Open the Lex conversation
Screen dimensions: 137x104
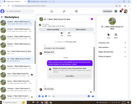click(17, 52)
